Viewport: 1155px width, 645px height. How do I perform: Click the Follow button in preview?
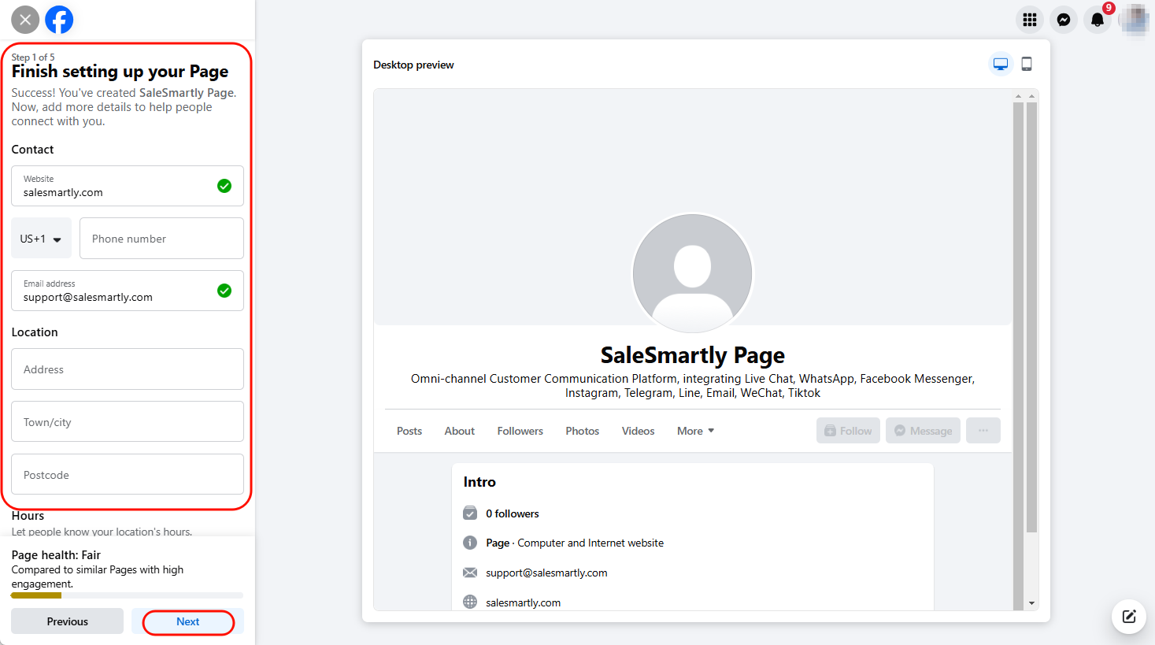pos(848,431)
